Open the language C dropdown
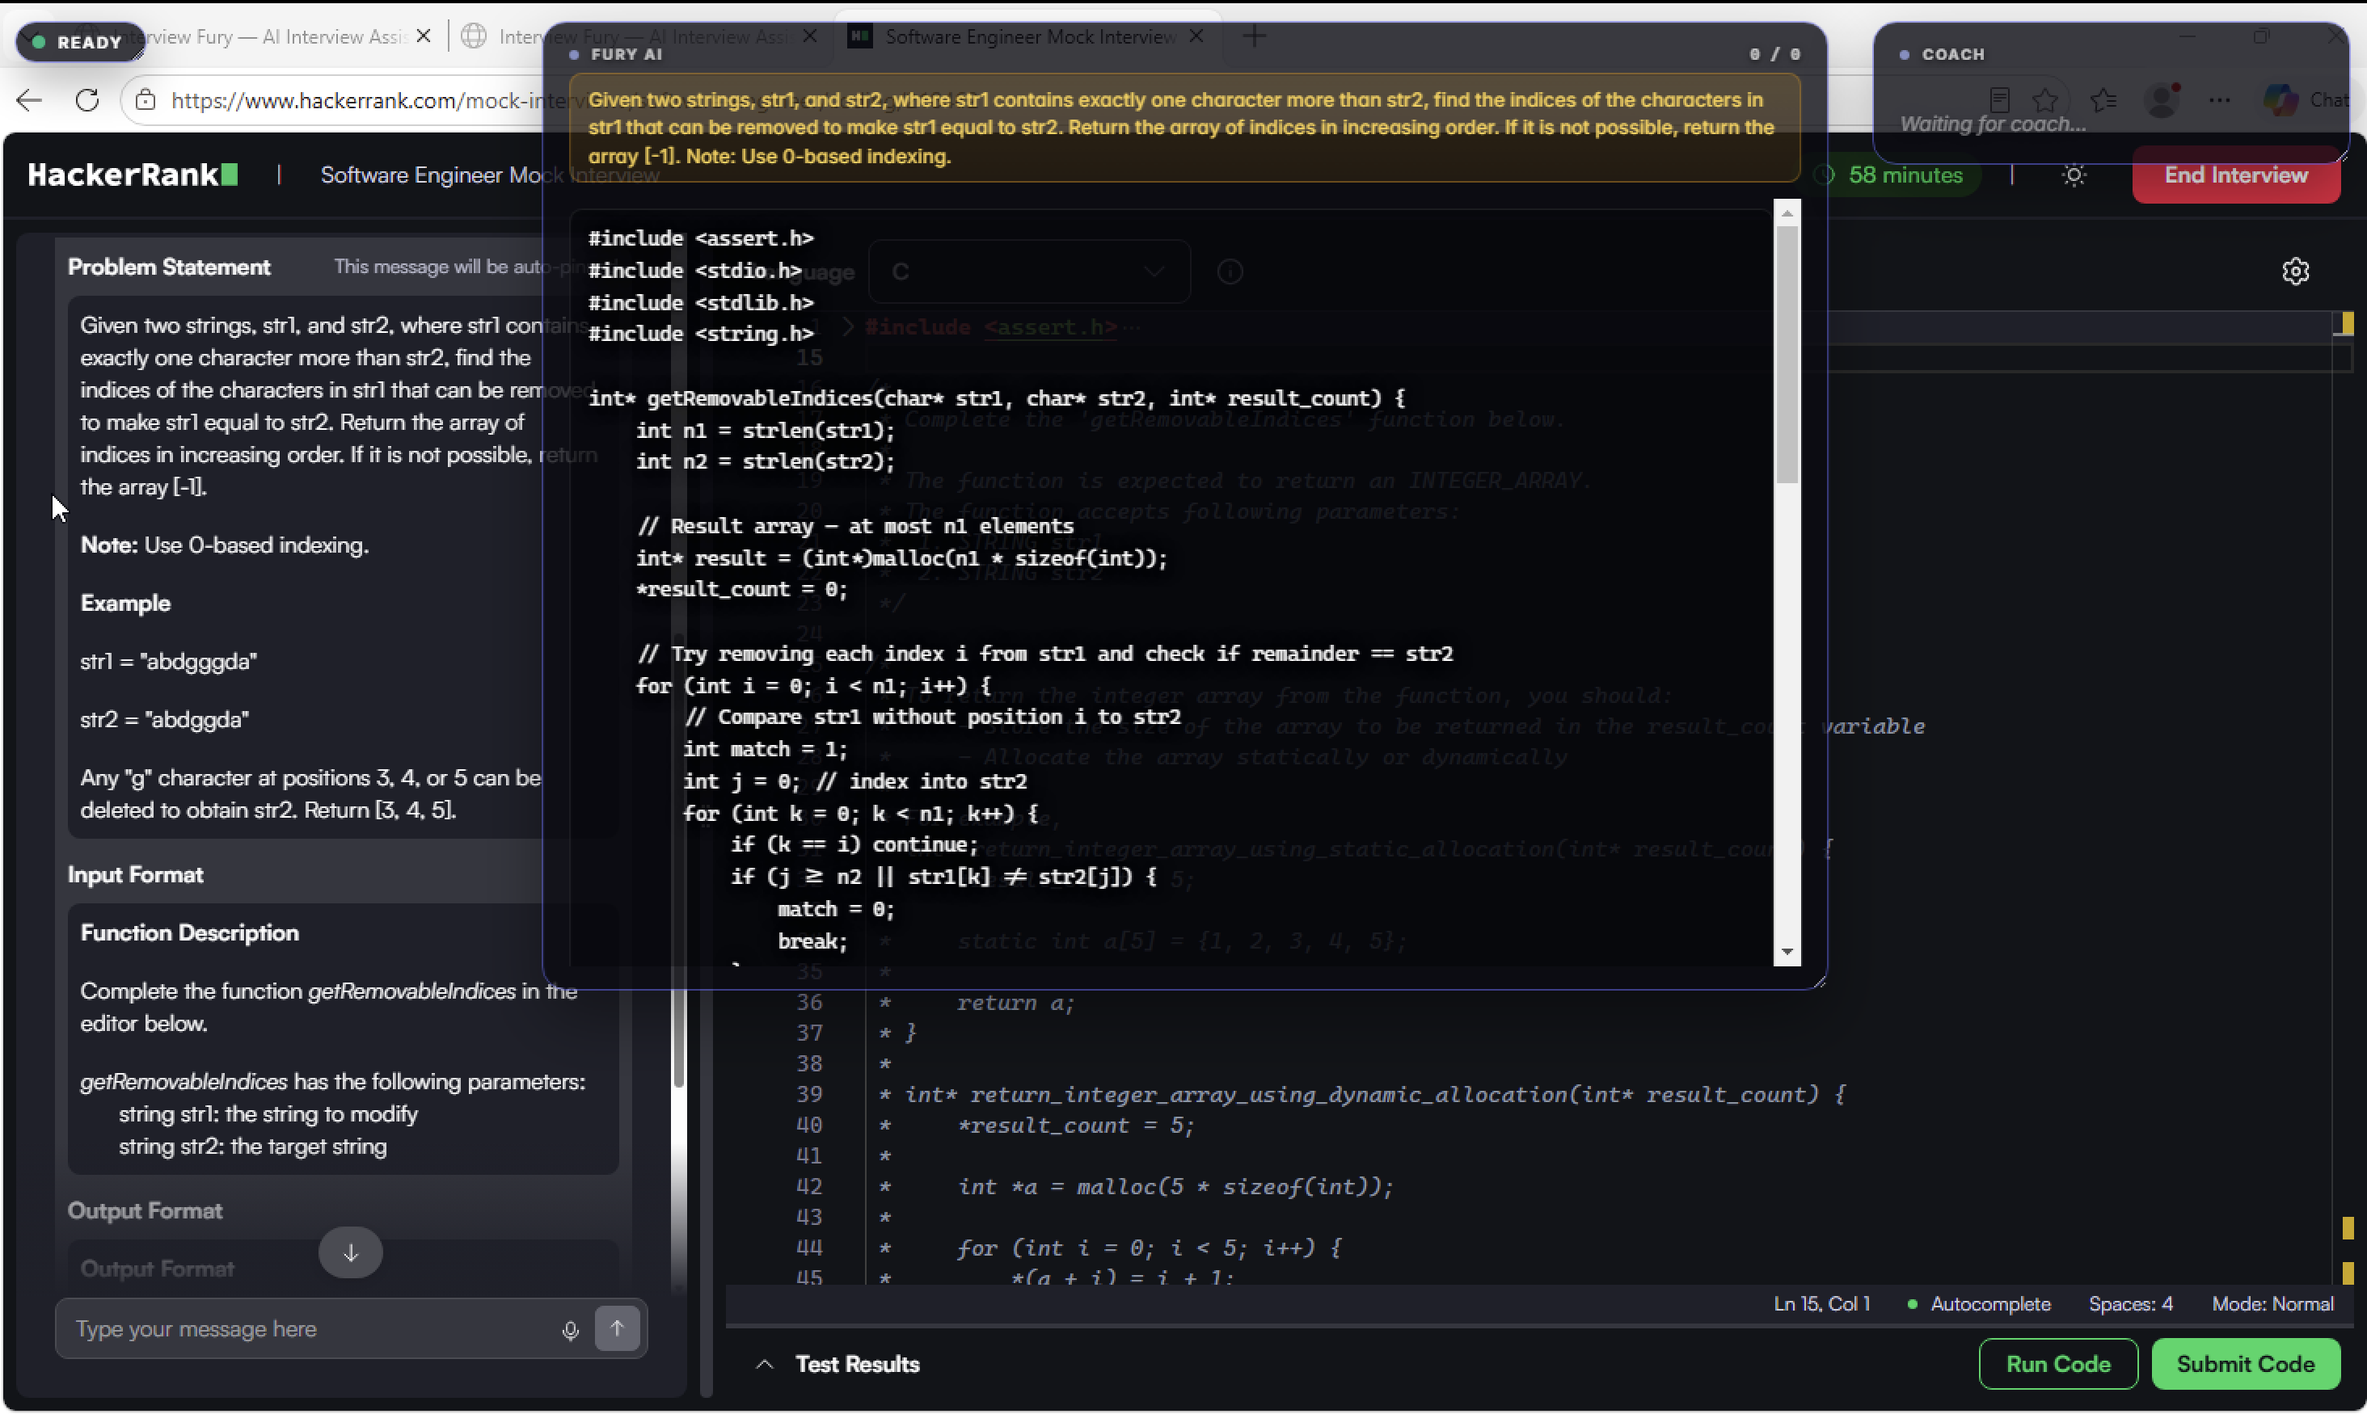Screen dimensions: 2367x1414 click(1028, 271)
